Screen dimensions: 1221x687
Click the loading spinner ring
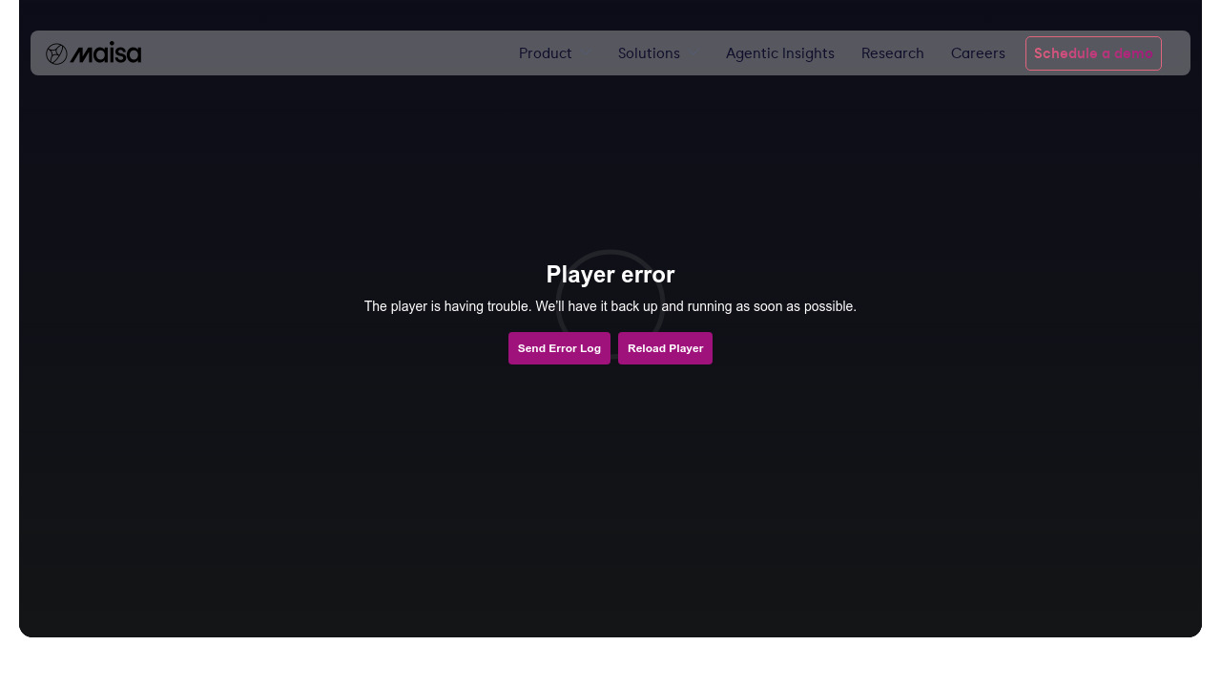coord(610,254)
